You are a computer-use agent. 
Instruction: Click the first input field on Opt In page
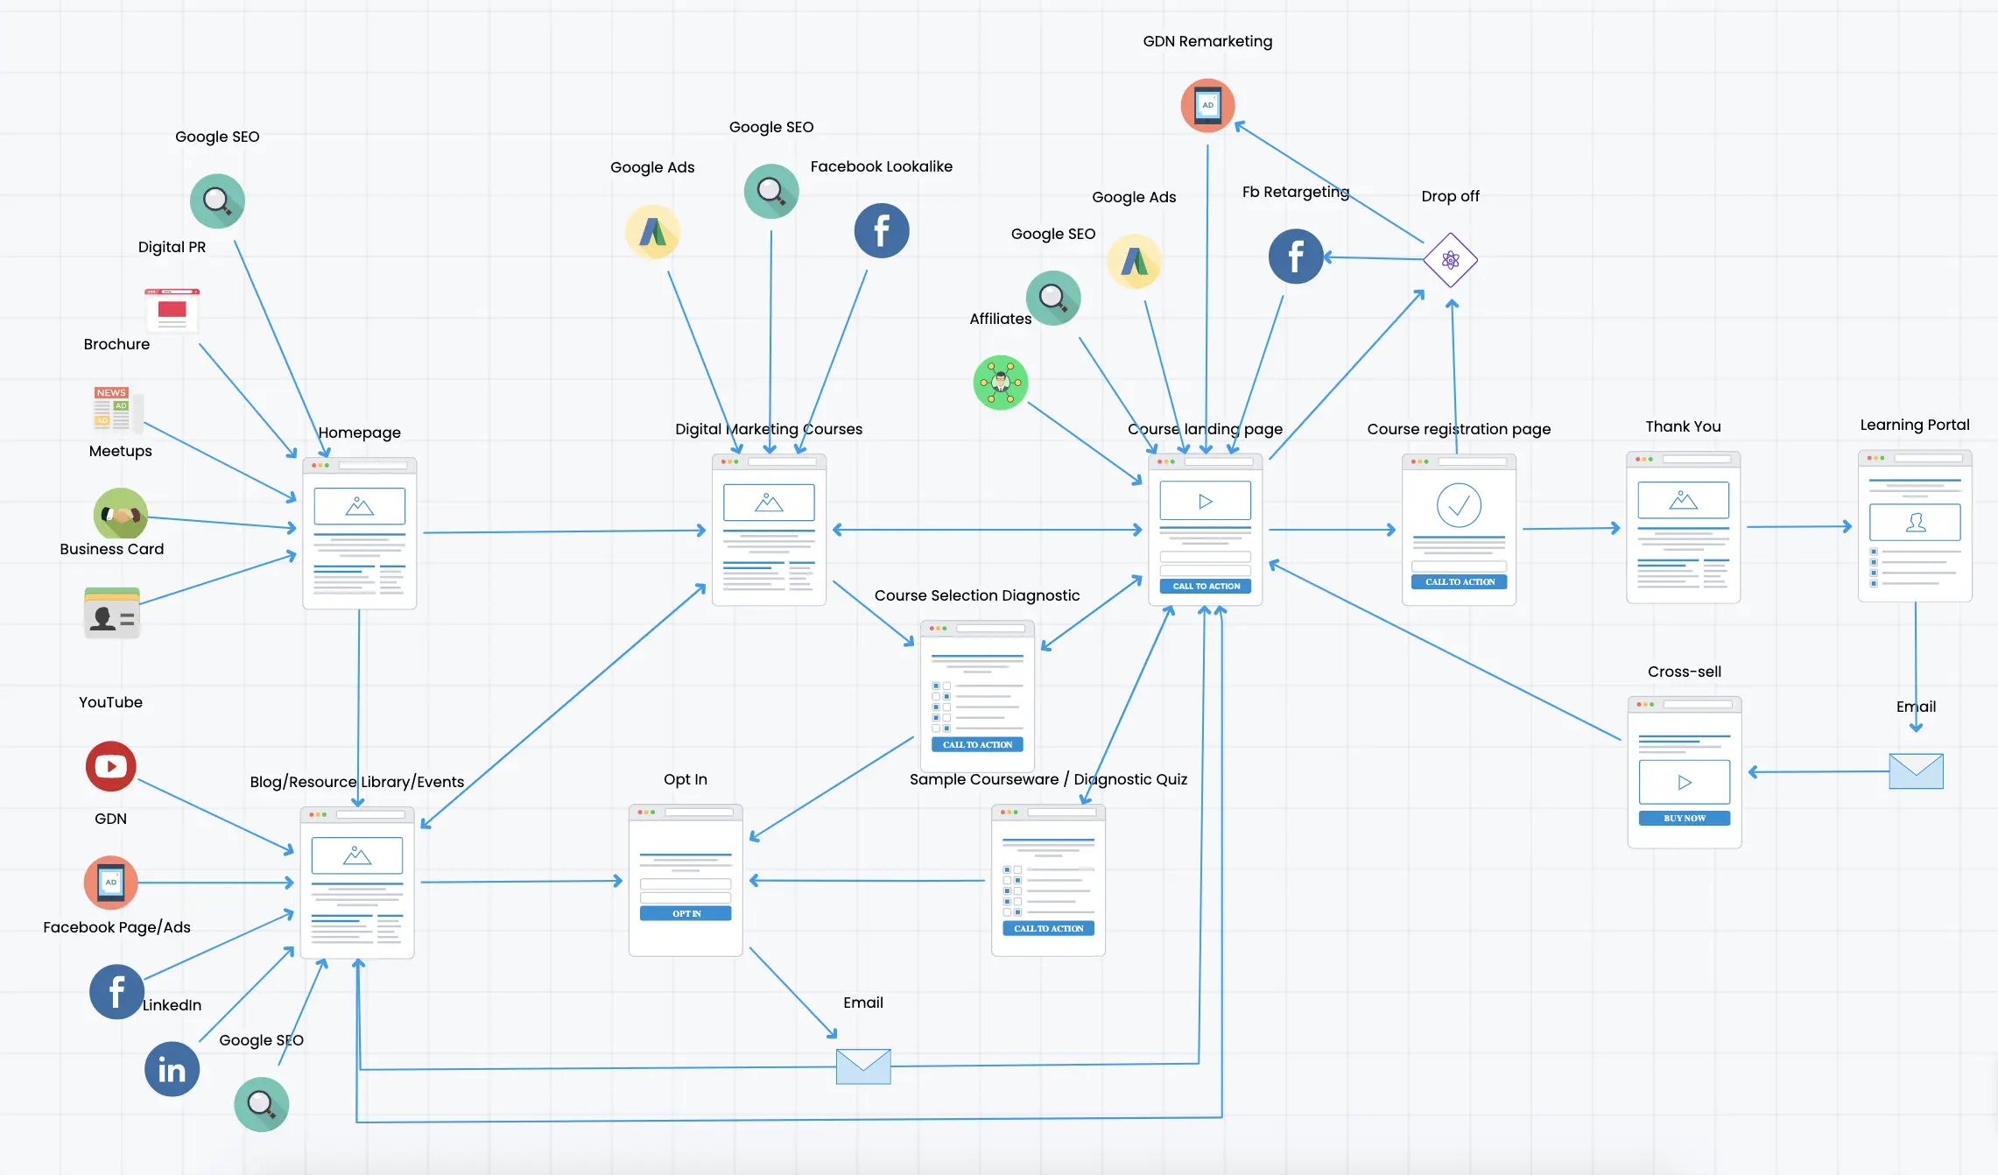[686, 884]
